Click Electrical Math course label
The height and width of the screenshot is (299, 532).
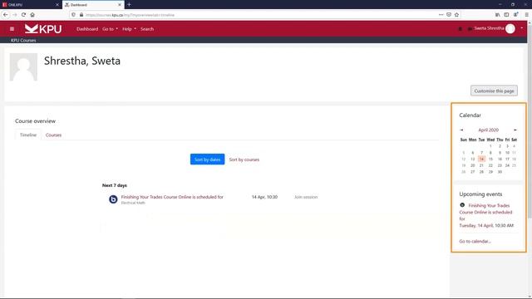click(x=133, y=203)
